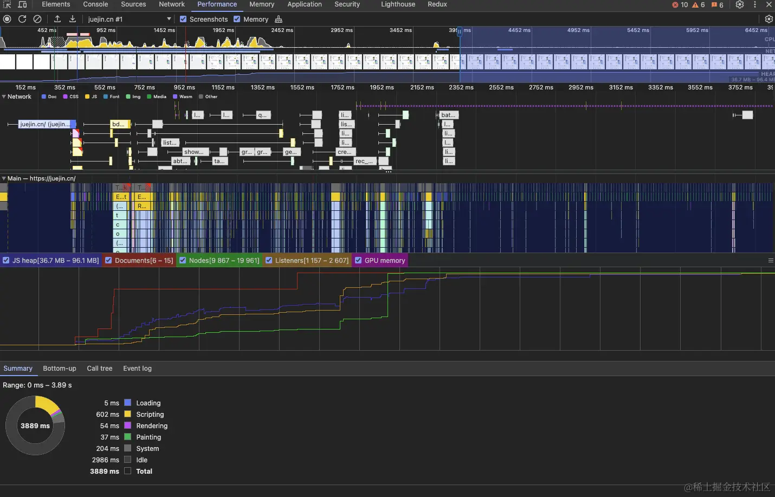
Task: Open the Bottom-up tab
Action: pyautogui.click(x=60, y=369)
